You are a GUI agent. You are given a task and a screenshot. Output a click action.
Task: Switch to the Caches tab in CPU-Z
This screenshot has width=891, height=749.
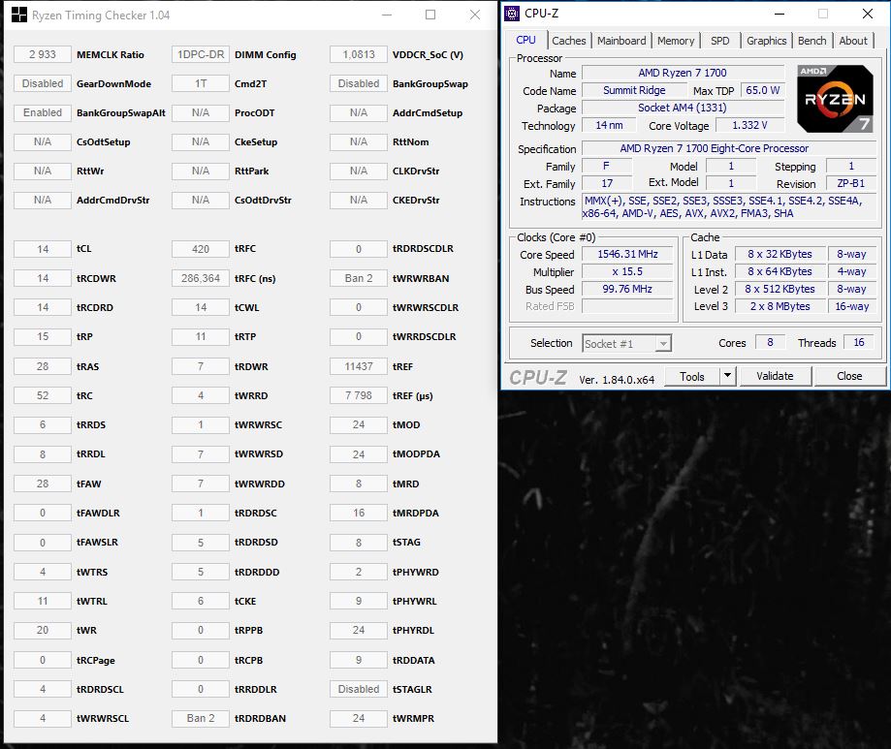click(568, 41)
